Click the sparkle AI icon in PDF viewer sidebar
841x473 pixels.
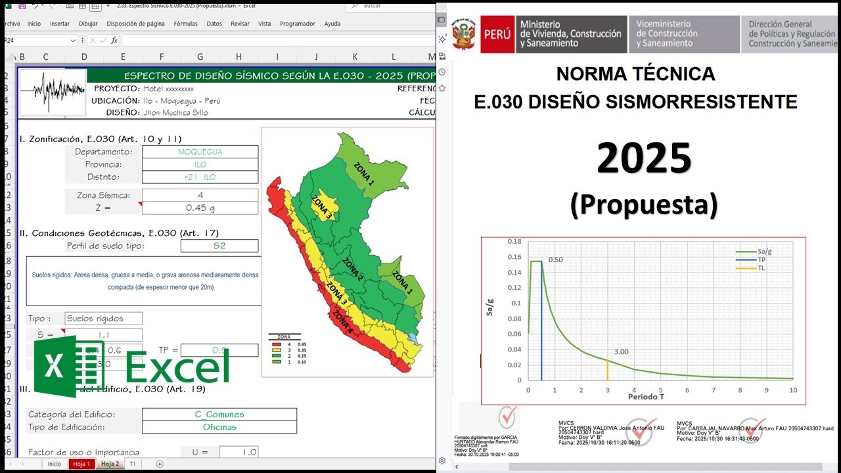[442, 39]
